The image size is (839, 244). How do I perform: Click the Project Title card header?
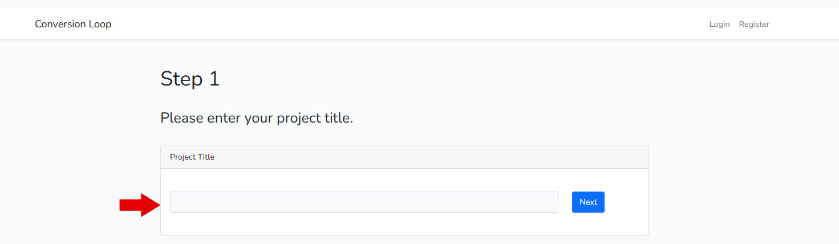pos(404,157)
